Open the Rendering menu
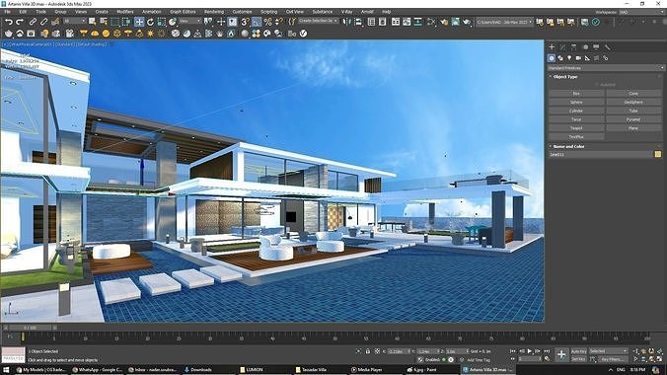This screenshot has width=667, height=375. 214,12
